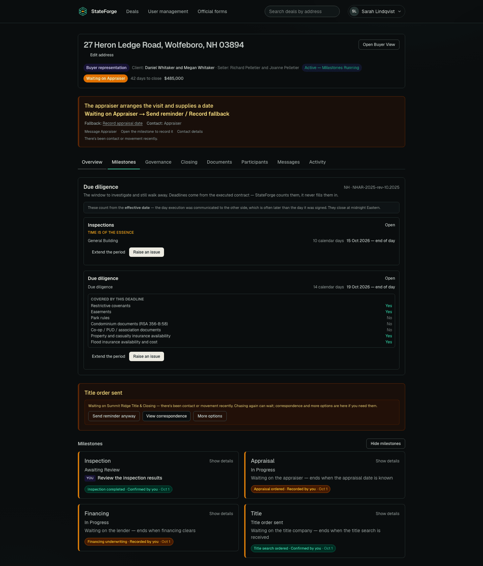Open the Messages tab
The height and width of the screenshot is (566, 483).
point(288,162)
